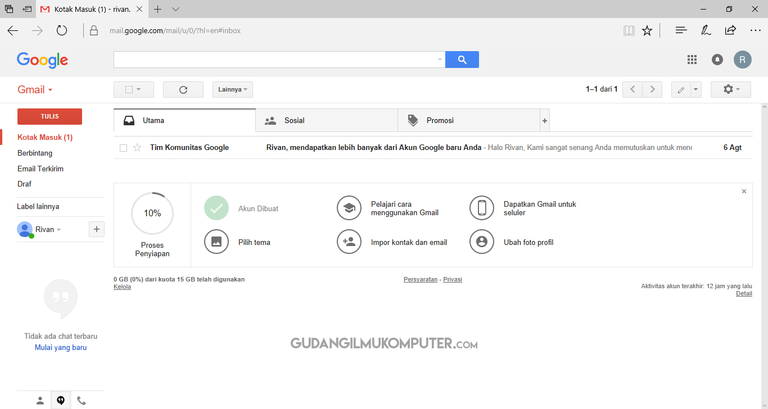Open the Google apps grid
The height and width of the screenshot is (409, 768).
692,60
